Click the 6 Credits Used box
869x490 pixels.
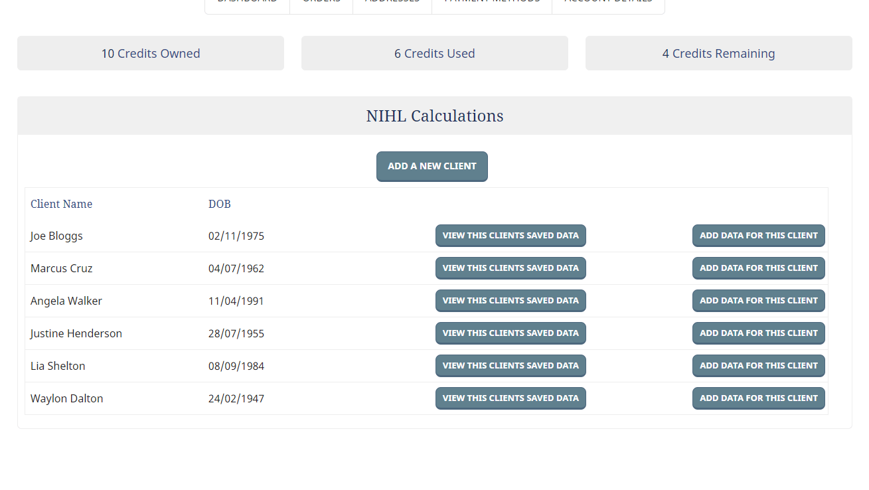(x=435, y=53)
